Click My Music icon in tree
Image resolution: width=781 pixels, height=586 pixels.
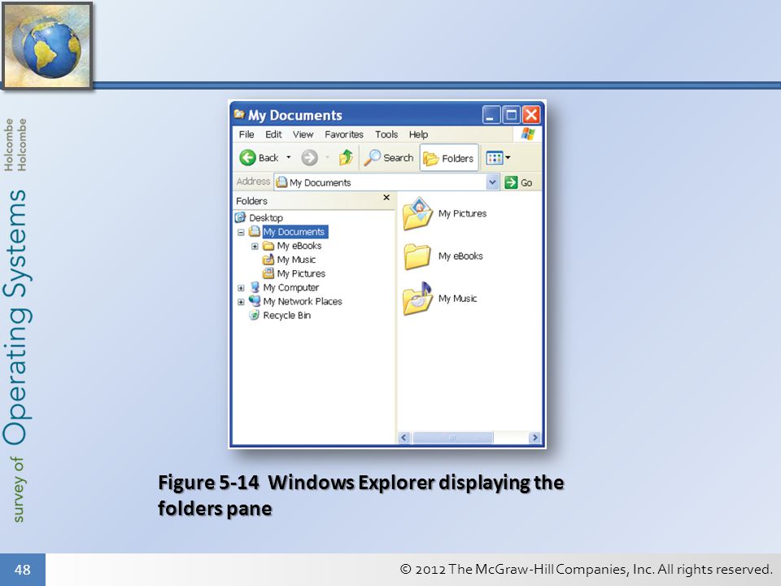tap(268, 259)
